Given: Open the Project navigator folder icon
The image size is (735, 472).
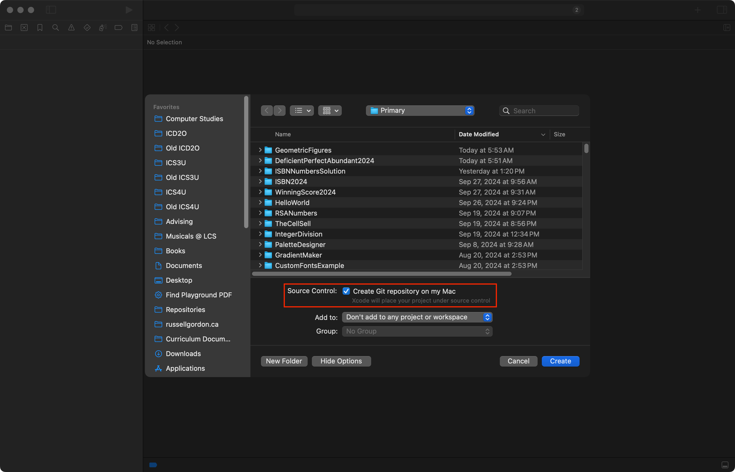Looking at the screenshot, I should (9, 28).
